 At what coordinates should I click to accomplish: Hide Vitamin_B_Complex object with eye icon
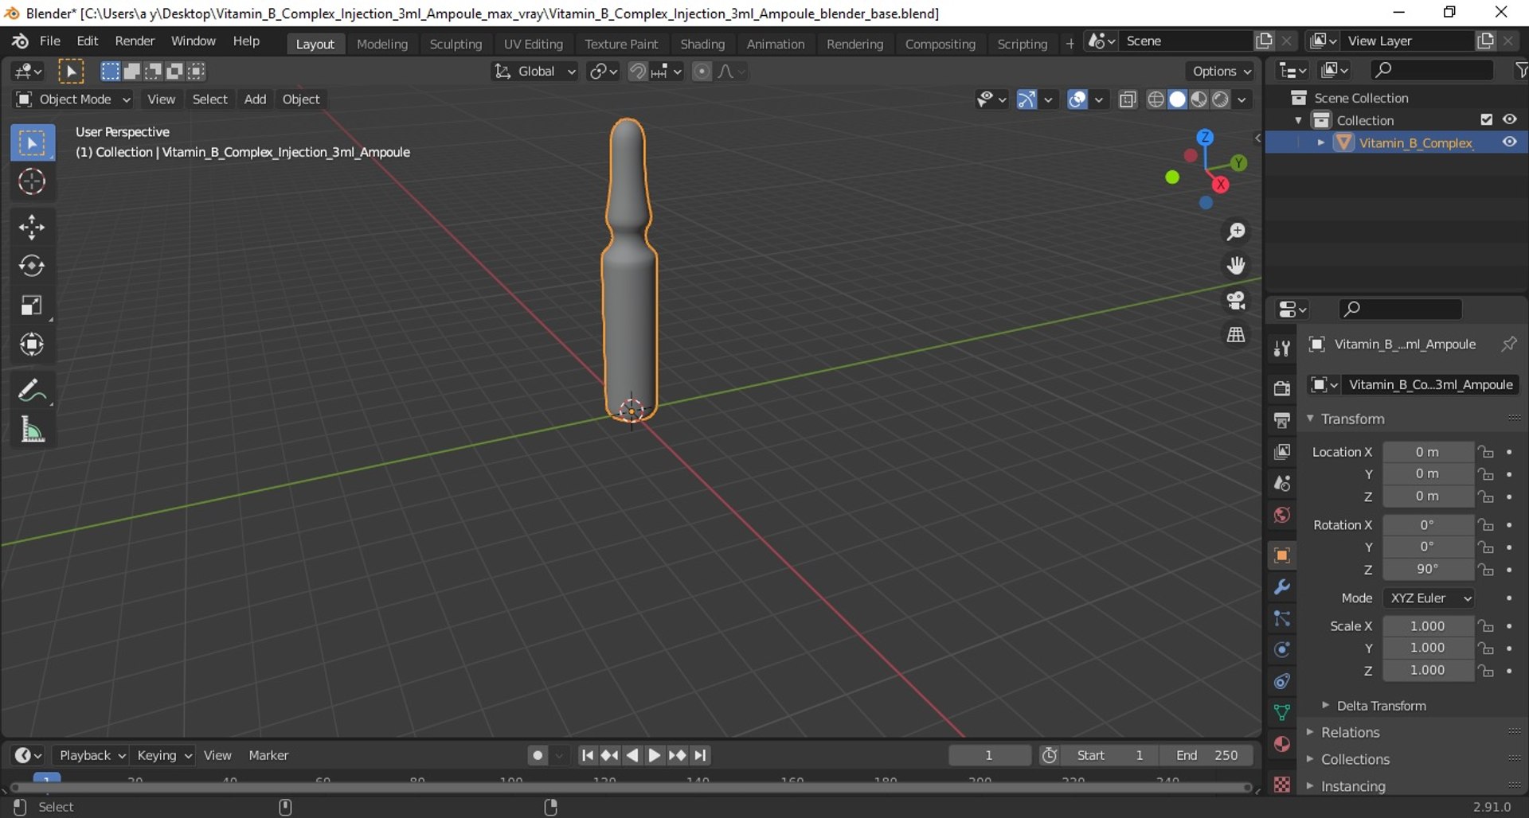click(x=1509, y=142)
